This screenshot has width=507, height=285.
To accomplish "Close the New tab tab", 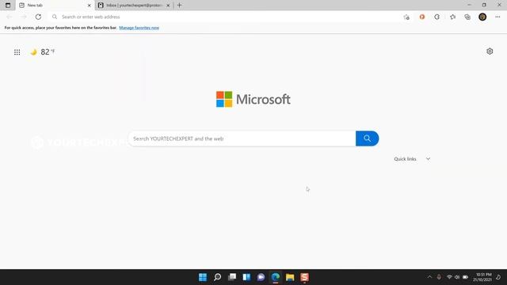I will click(x=90, y=6).
